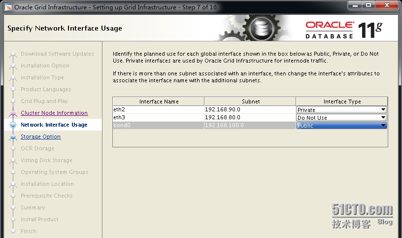Image resolution: width=402 pixels, height=238 pixels.
Task: Click the 192.168.80.0 subnet cell
Action: click(x=250, y=117)
